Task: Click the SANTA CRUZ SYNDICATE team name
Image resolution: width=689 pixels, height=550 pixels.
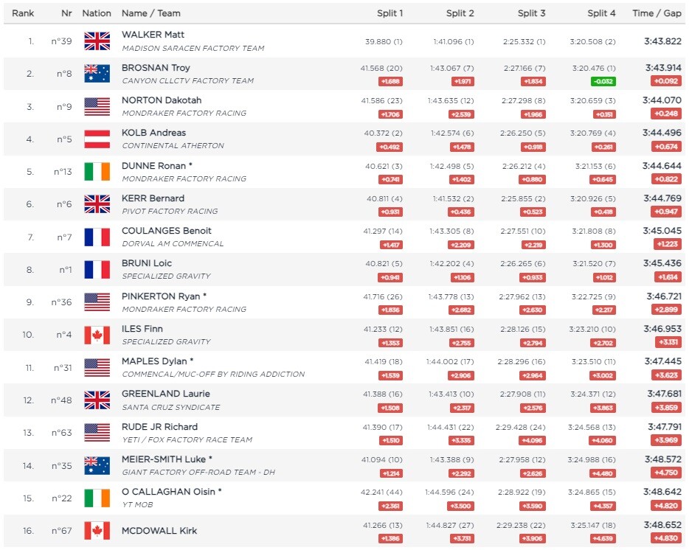Action: click(x=171, y=408)
